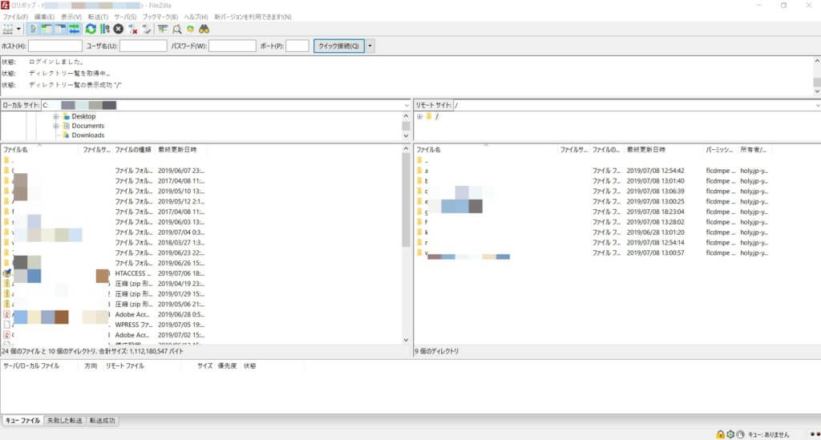Viewport: 821px width, 440px height.
Task: Click the ホスト(H) input field
Action: pos(55,46)
